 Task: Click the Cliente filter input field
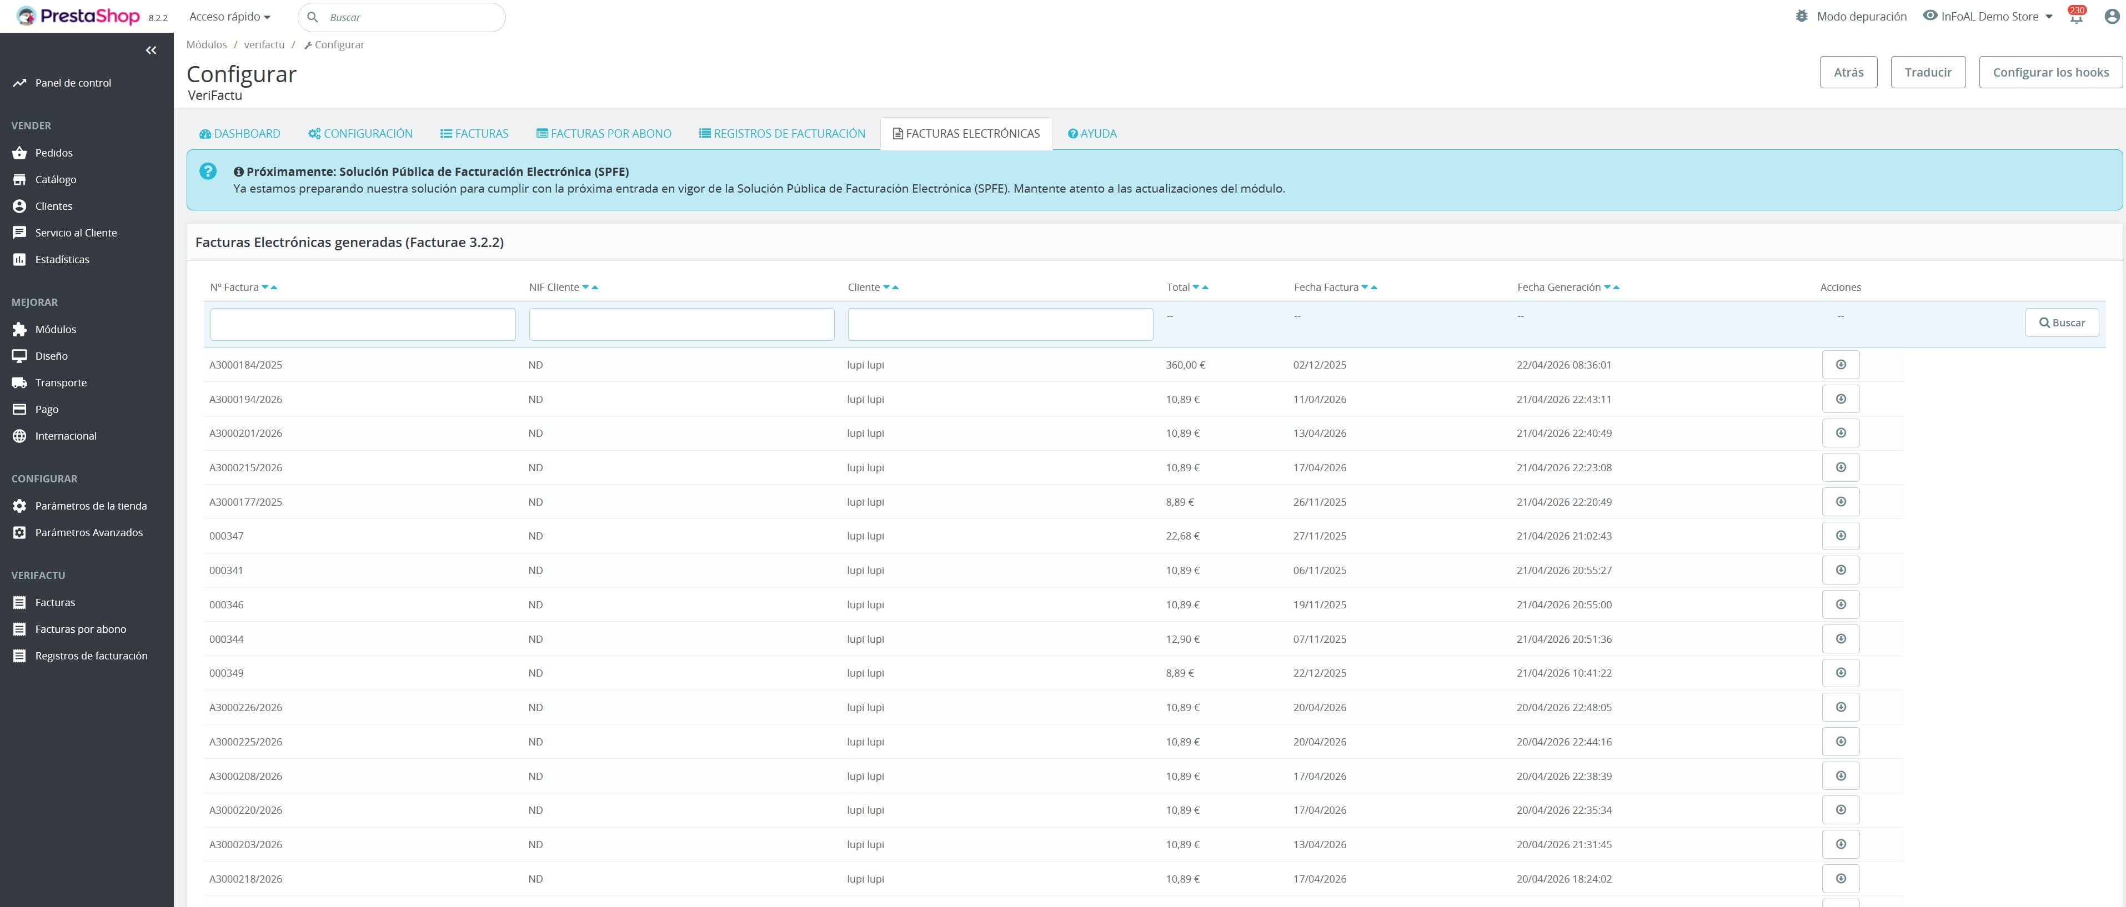(x=1000, y=323)
